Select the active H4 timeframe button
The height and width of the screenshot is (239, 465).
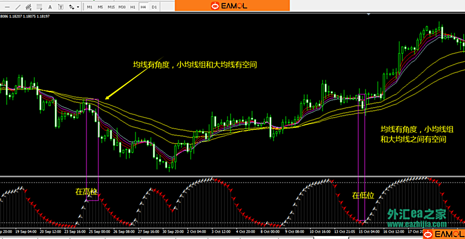[x=143, y=7]
